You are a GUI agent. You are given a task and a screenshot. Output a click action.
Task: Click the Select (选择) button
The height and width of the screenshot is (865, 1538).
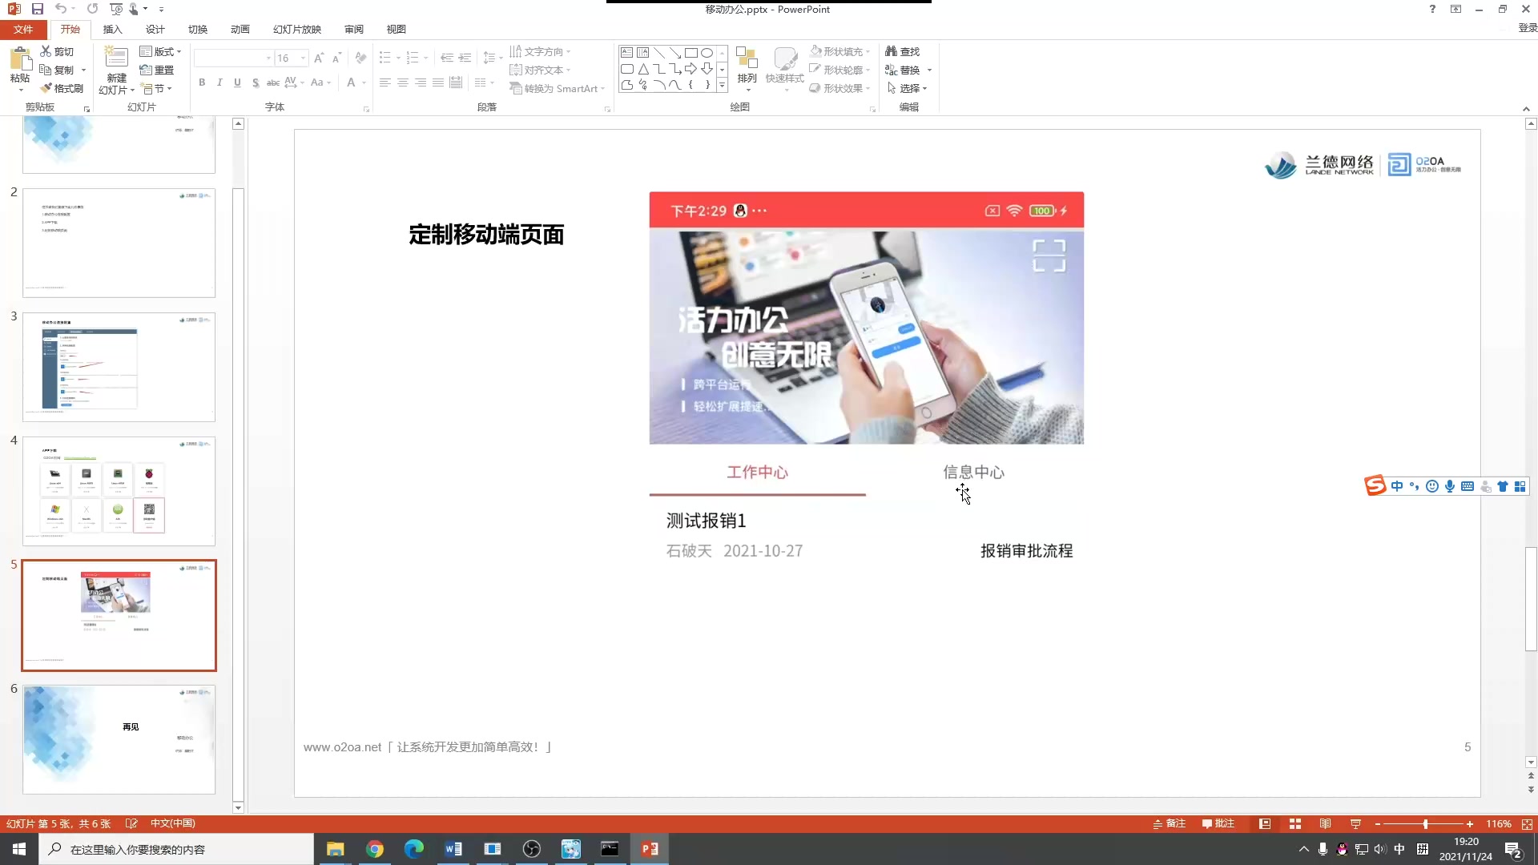click(x=907, y=88)
